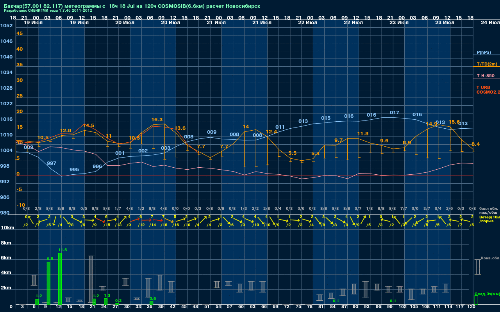The image size is (500, 312).
Task: Click the meteogram title starting with Бакчар
Action: click(132, 6)
